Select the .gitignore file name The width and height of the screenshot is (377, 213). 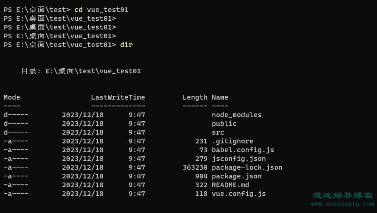tap(233, 141)
